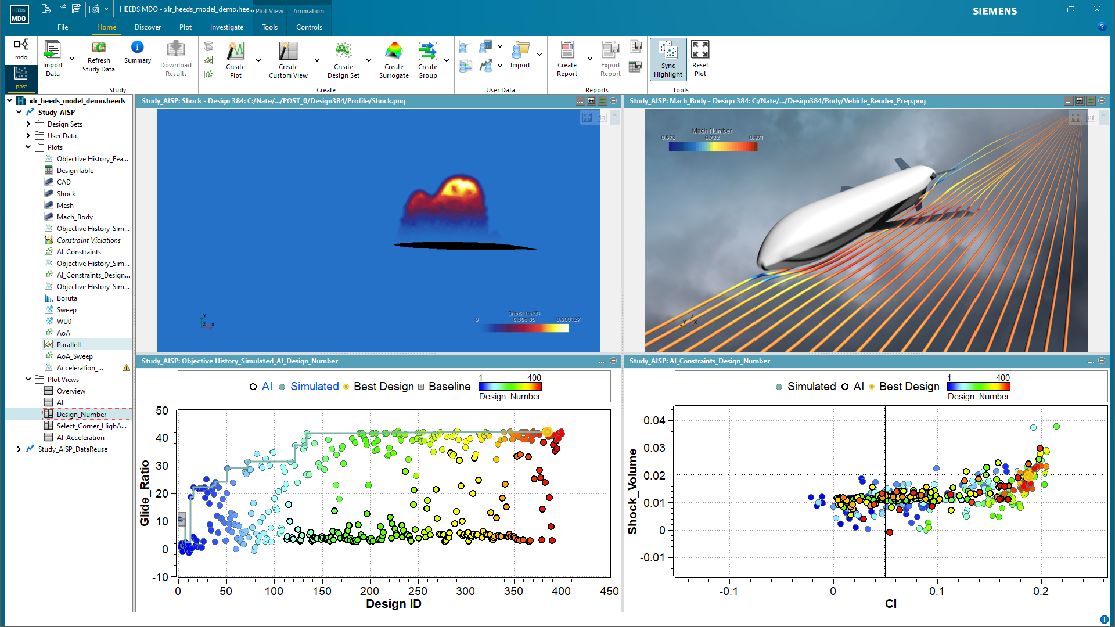Screen dimensions: 1115x627
Task: Toggle the Sync Highlight button
Action: 668,59
